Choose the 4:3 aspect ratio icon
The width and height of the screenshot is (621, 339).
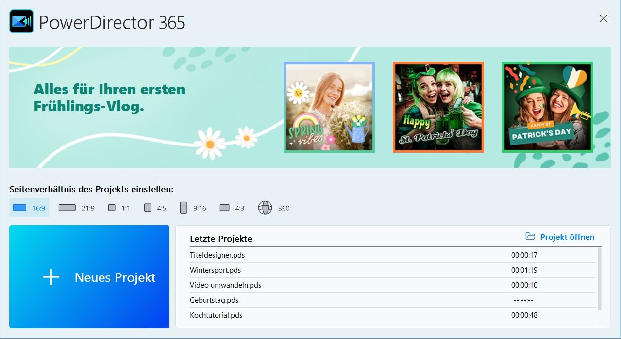point(224,208)
